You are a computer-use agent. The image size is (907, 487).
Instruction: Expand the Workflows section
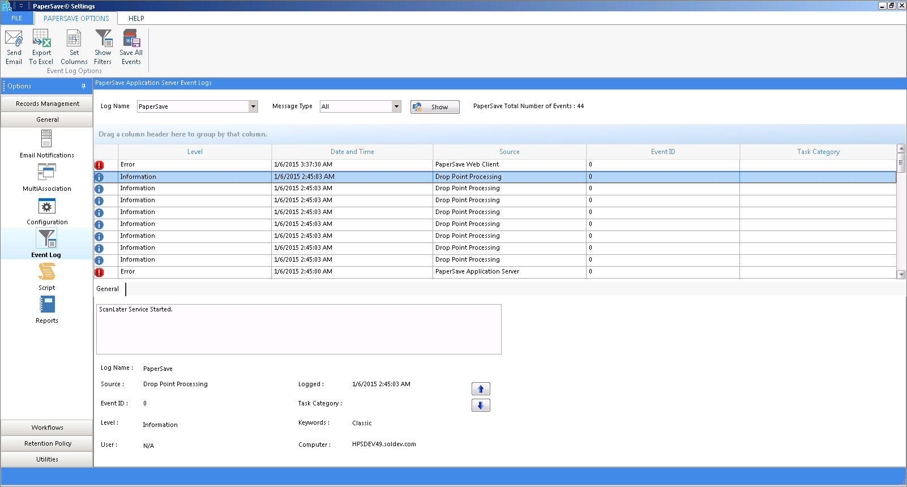(47, 428)
